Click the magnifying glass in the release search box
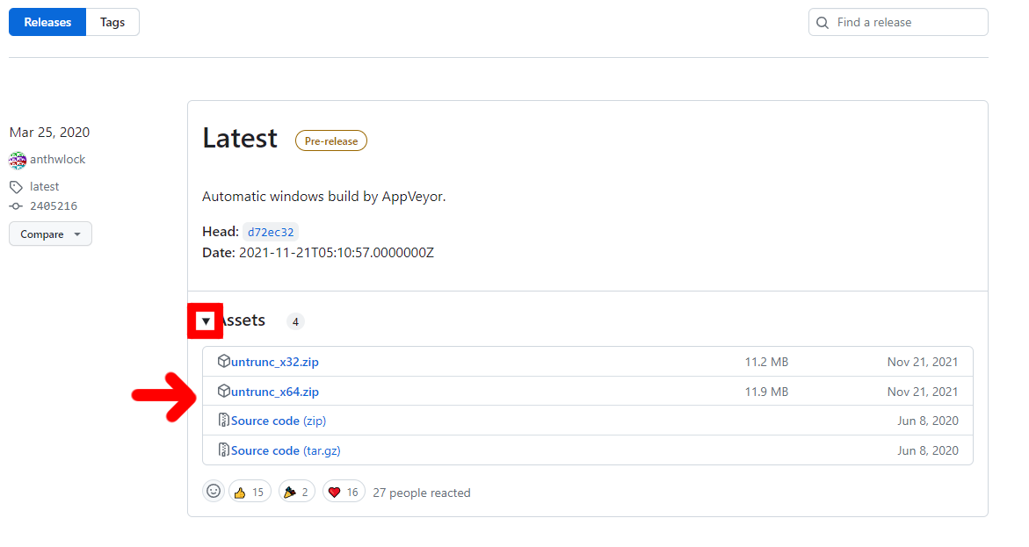This screenshot has height=547, width=1029. pos(822,22)
